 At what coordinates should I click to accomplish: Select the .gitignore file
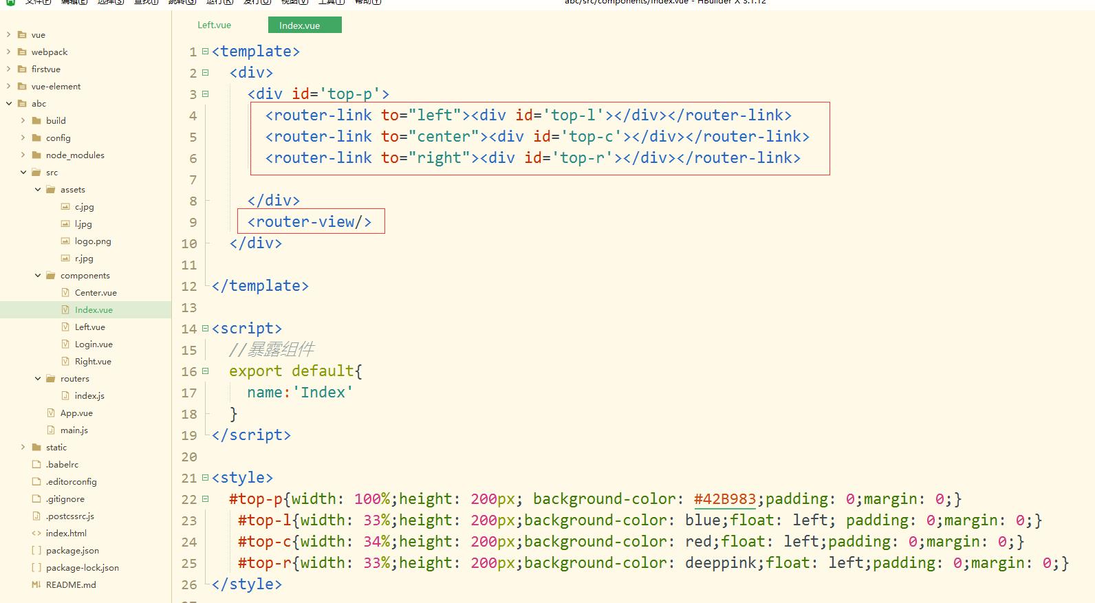(x=65, y=498)
